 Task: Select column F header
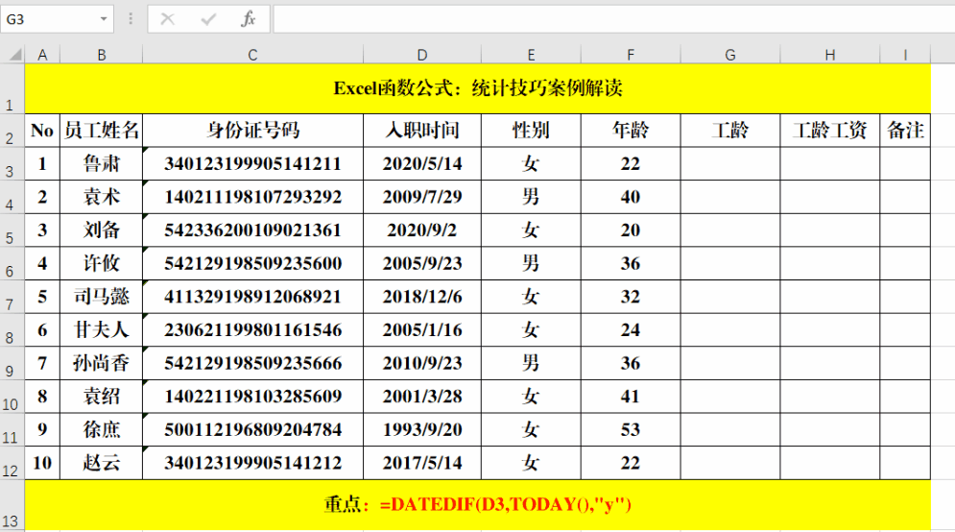(631, 55)
